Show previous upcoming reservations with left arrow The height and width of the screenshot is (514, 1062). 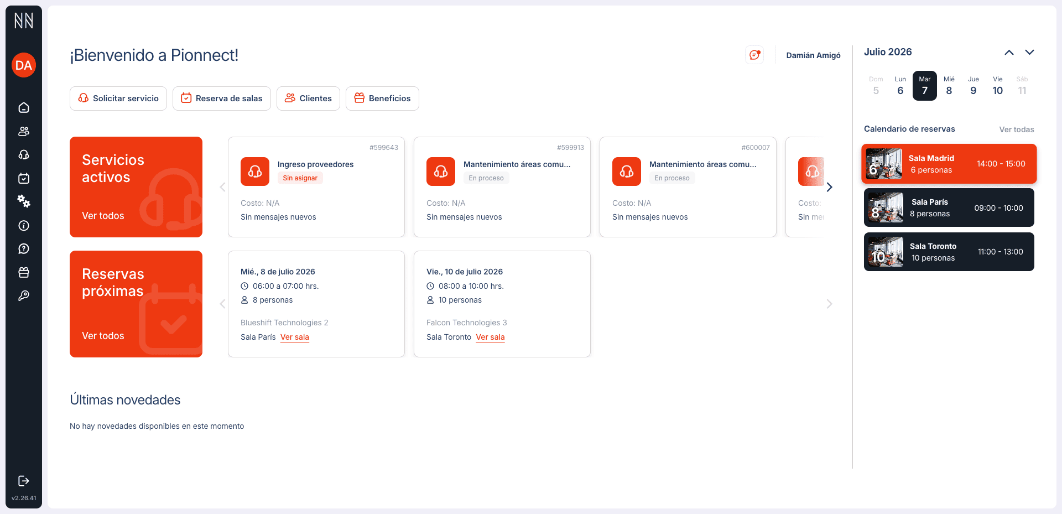222,304
